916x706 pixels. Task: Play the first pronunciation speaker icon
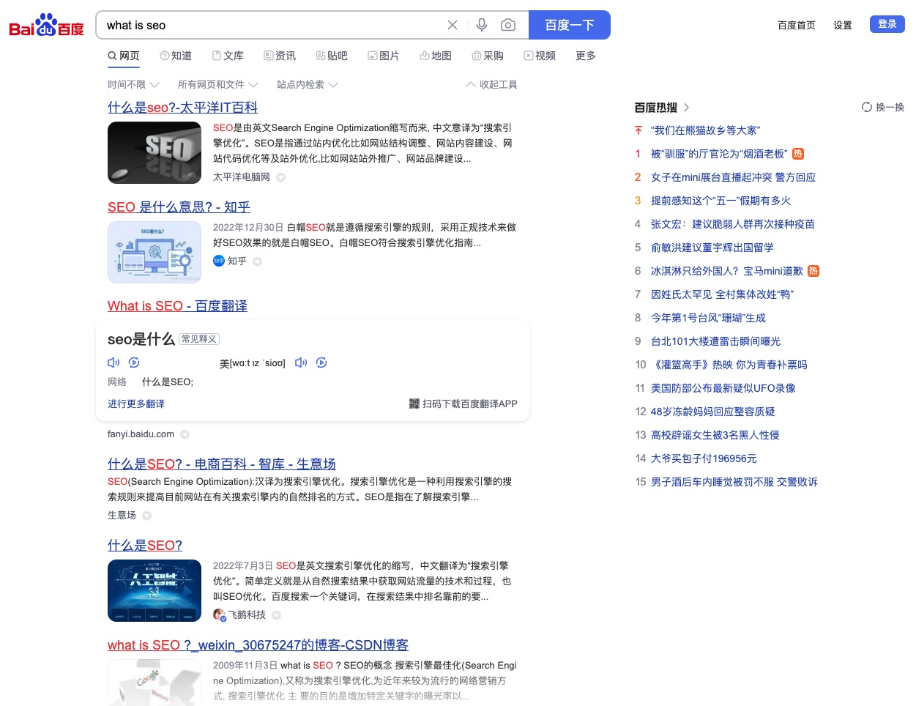[113, 363]
